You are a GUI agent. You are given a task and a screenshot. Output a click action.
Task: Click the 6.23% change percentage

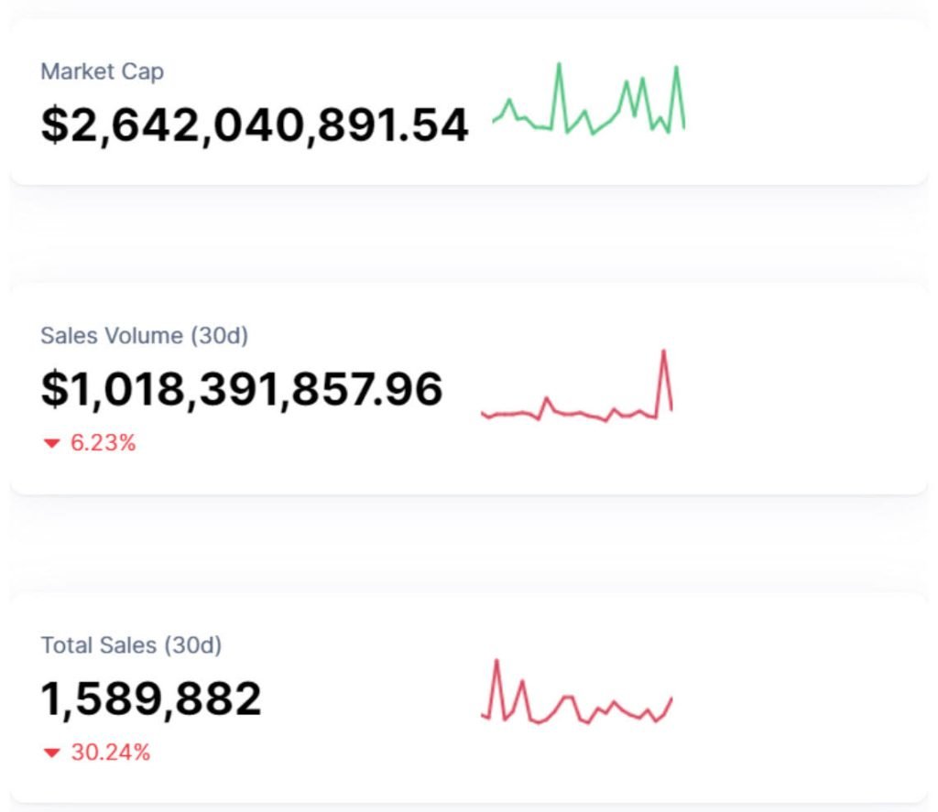[103, 444]
